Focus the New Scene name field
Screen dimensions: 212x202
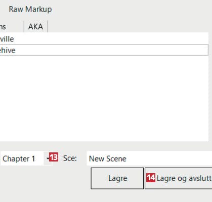(149, 158)
